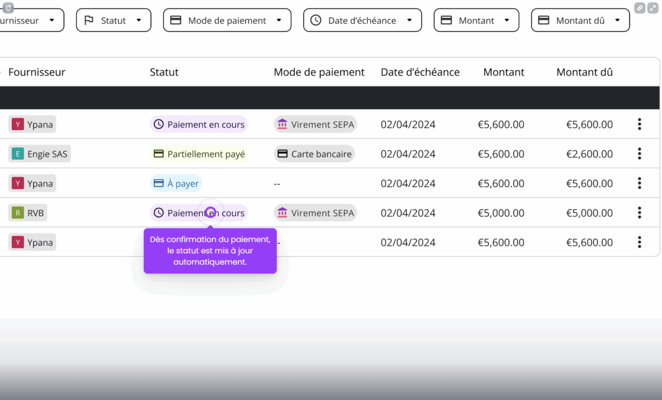Click the purple tooltip about payment confirmation
Image resolution: width=662 pixels, height=400 pixels.
tap(210, 250)
